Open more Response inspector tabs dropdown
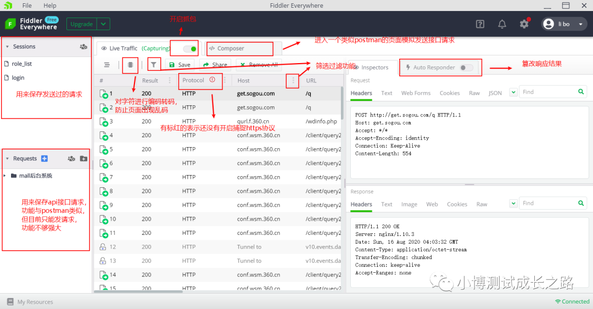Viewport: 593px width, 309px height. [x=513, y=204]
